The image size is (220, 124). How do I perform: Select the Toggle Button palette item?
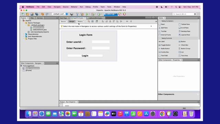[x=165, y=45]
